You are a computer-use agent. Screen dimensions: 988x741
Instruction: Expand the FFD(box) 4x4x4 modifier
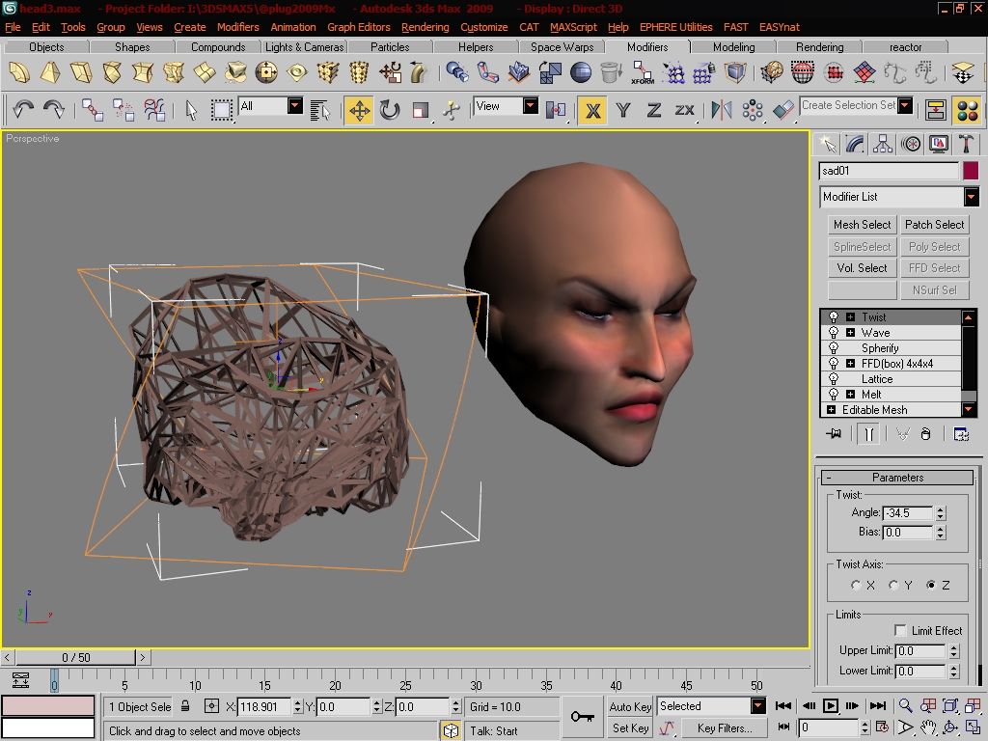pyautogui.click(x=850, y=364)
